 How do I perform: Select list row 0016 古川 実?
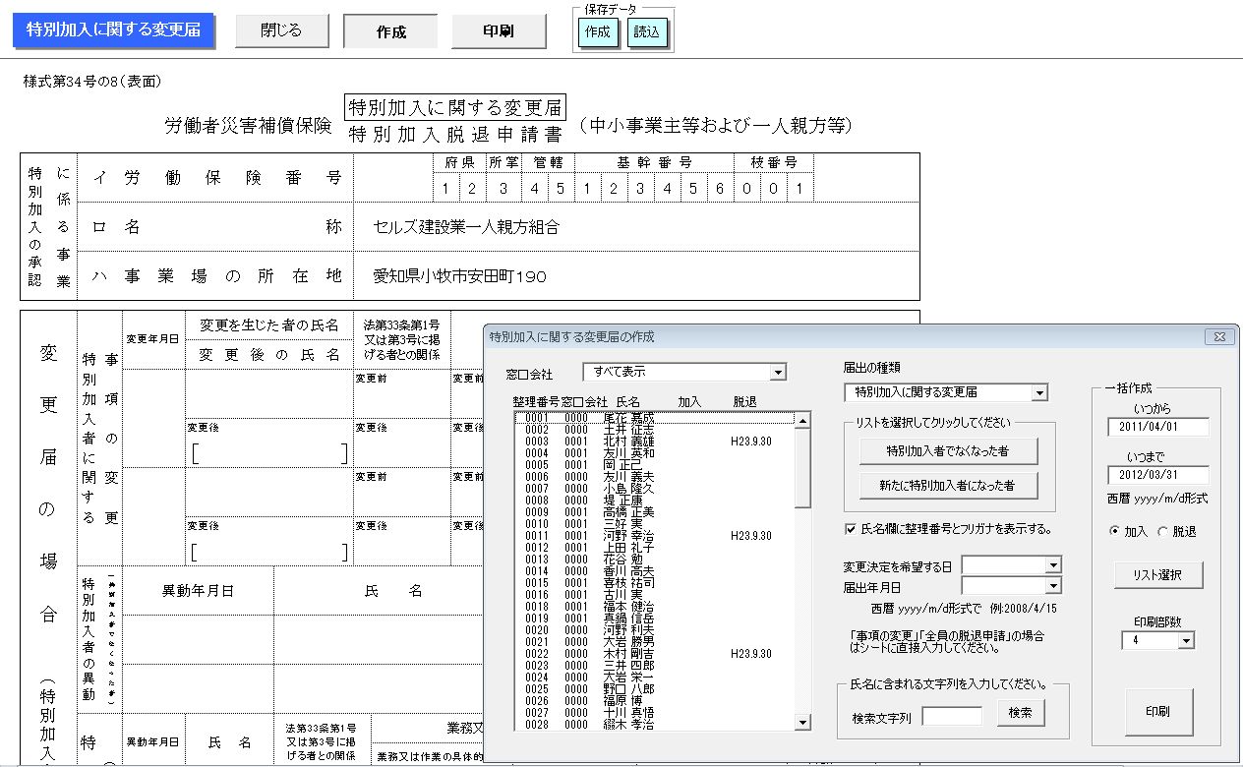pos(654,595)
